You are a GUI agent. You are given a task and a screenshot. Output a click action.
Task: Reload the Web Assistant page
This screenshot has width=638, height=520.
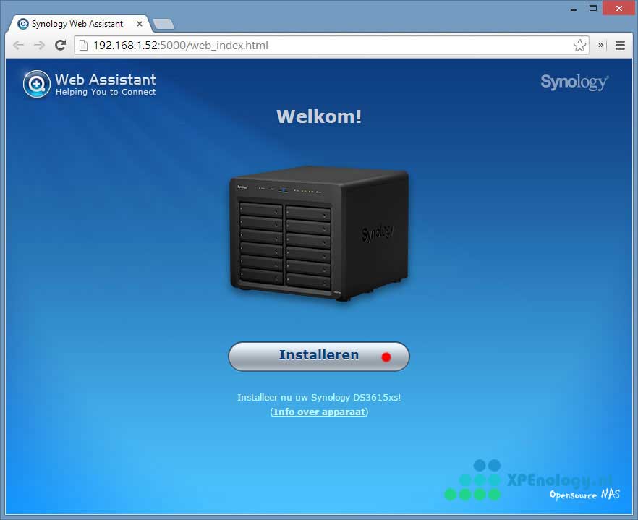click(x=61, y=45)
